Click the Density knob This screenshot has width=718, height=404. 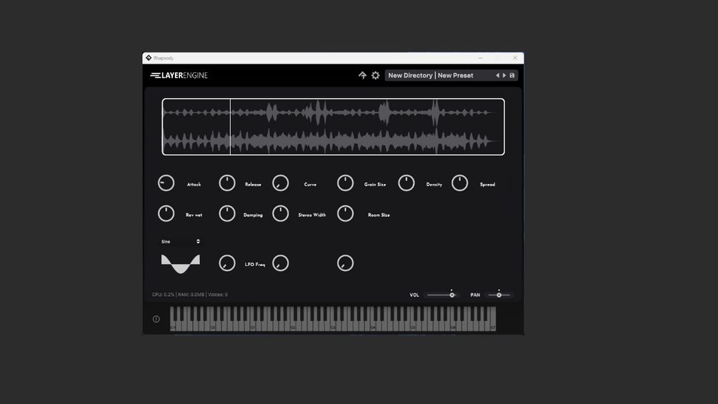(x=407, y=183)
